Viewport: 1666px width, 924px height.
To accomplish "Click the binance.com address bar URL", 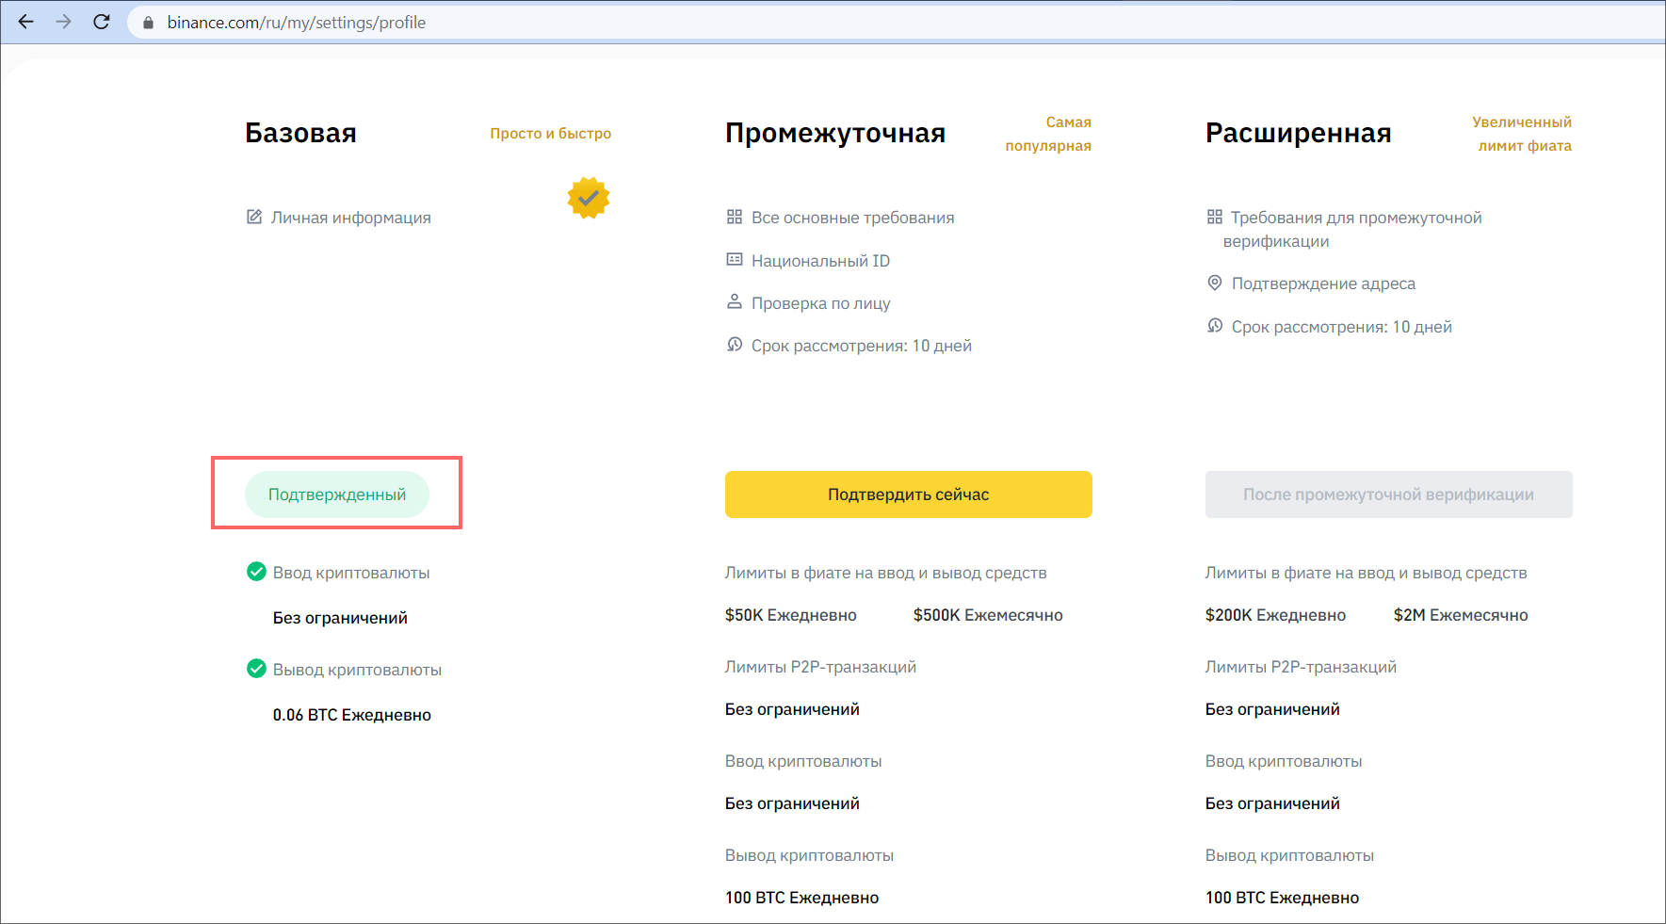I will click(297, 23).
